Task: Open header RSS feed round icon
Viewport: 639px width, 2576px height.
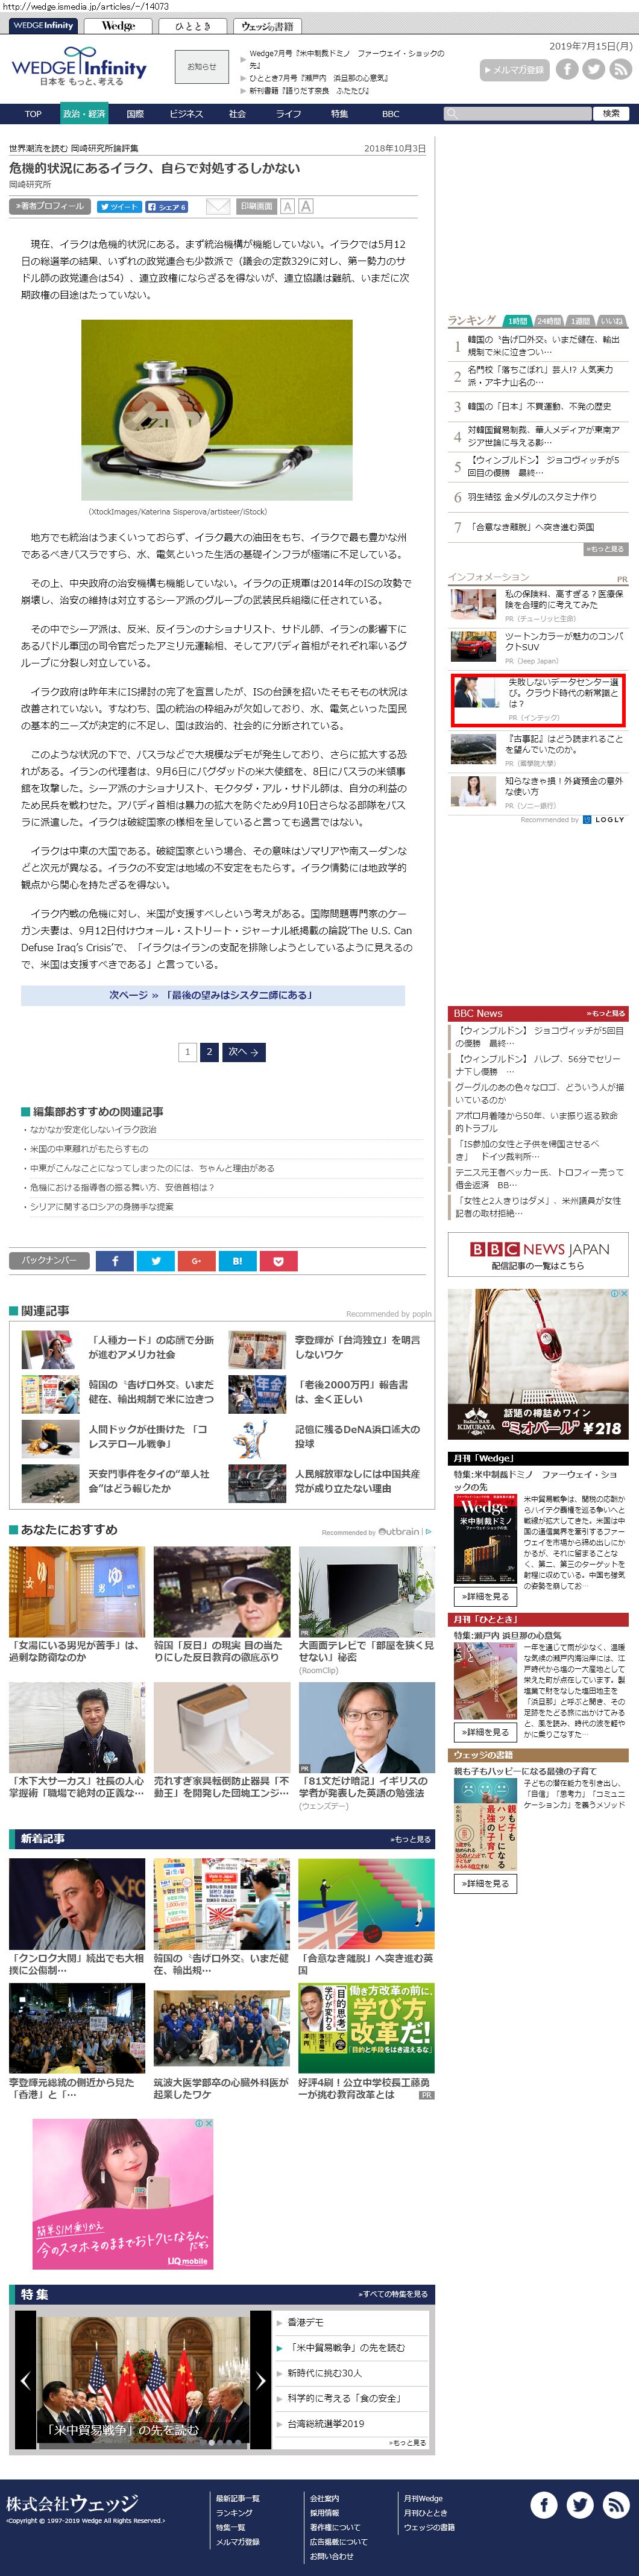Action: [621, 69]
